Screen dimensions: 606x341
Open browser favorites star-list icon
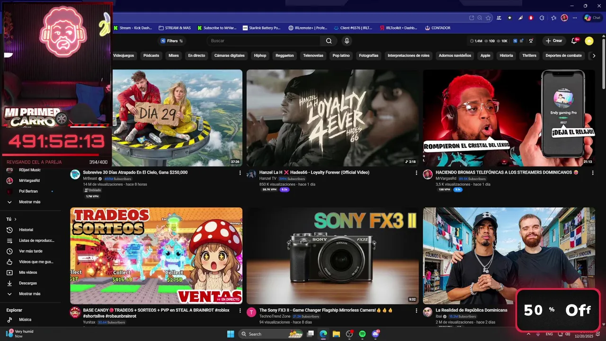pyautogui.click(x=553, y=18)
